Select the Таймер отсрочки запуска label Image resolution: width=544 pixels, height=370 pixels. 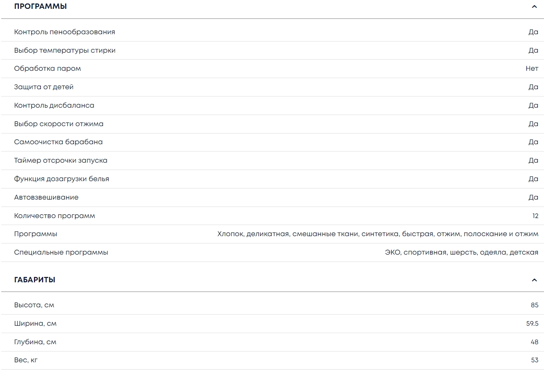60,160
